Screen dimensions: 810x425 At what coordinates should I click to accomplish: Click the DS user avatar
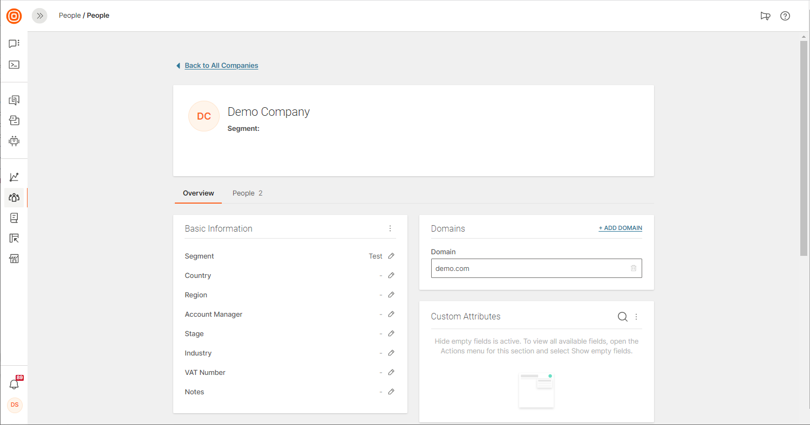click(15, 405)
